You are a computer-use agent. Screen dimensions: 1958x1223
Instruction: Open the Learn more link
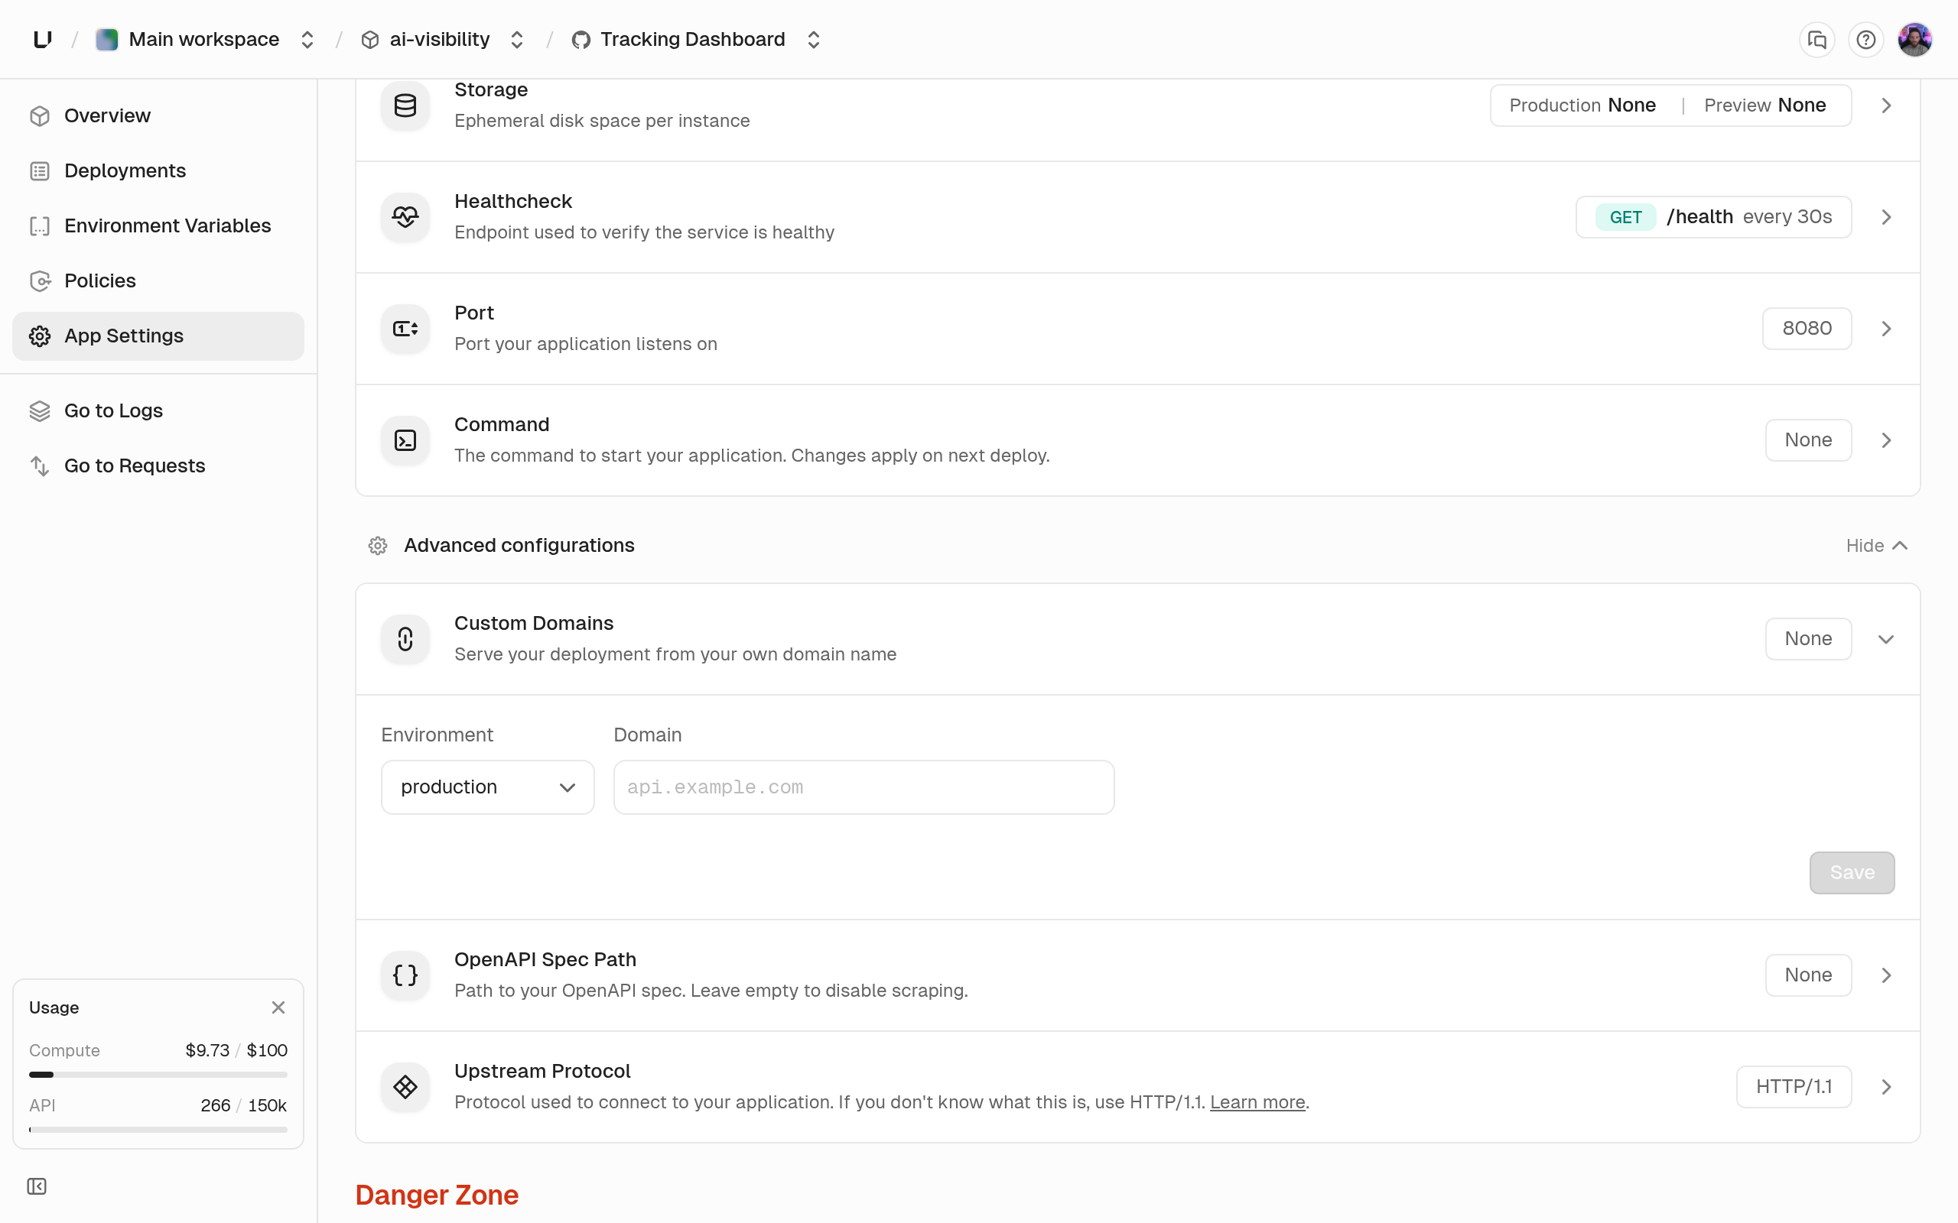(x=1257, y=1102)
